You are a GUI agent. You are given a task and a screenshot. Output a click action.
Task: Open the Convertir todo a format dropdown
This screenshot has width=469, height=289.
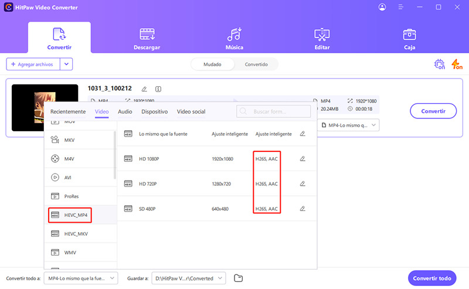coord(81,278)
